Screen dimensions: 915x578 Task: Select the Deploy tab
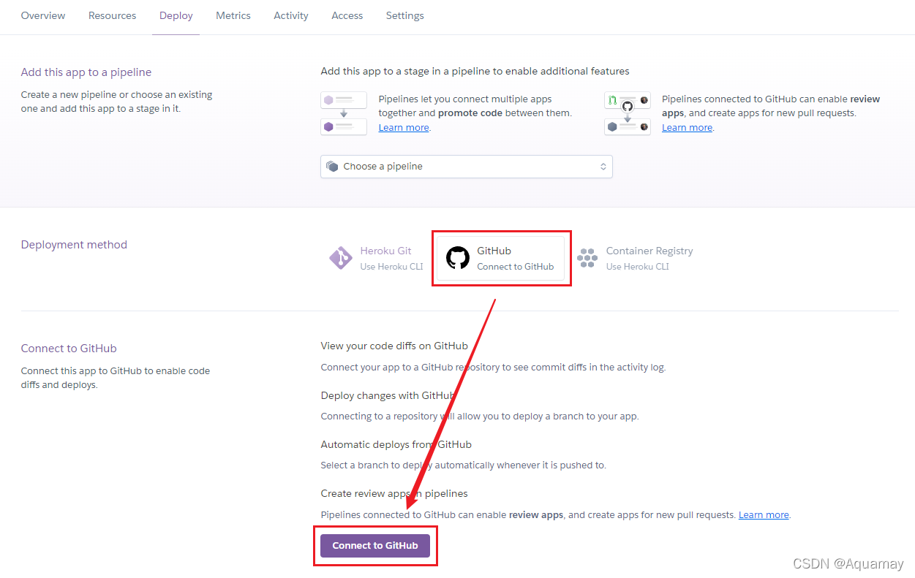pos(176,15)
